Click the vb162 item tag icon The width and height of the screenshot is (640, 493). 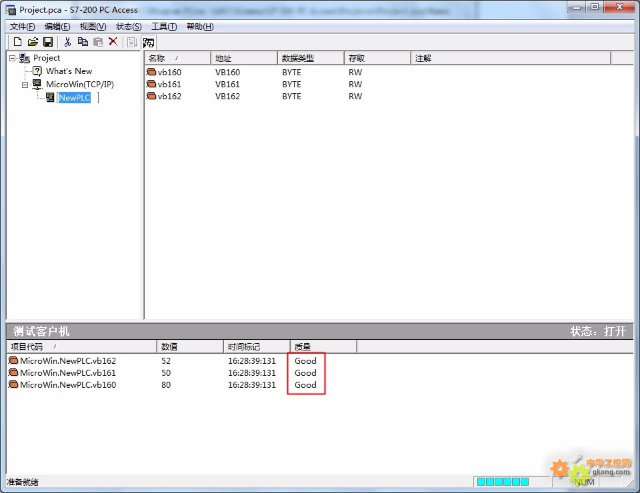tap(151, 96)
